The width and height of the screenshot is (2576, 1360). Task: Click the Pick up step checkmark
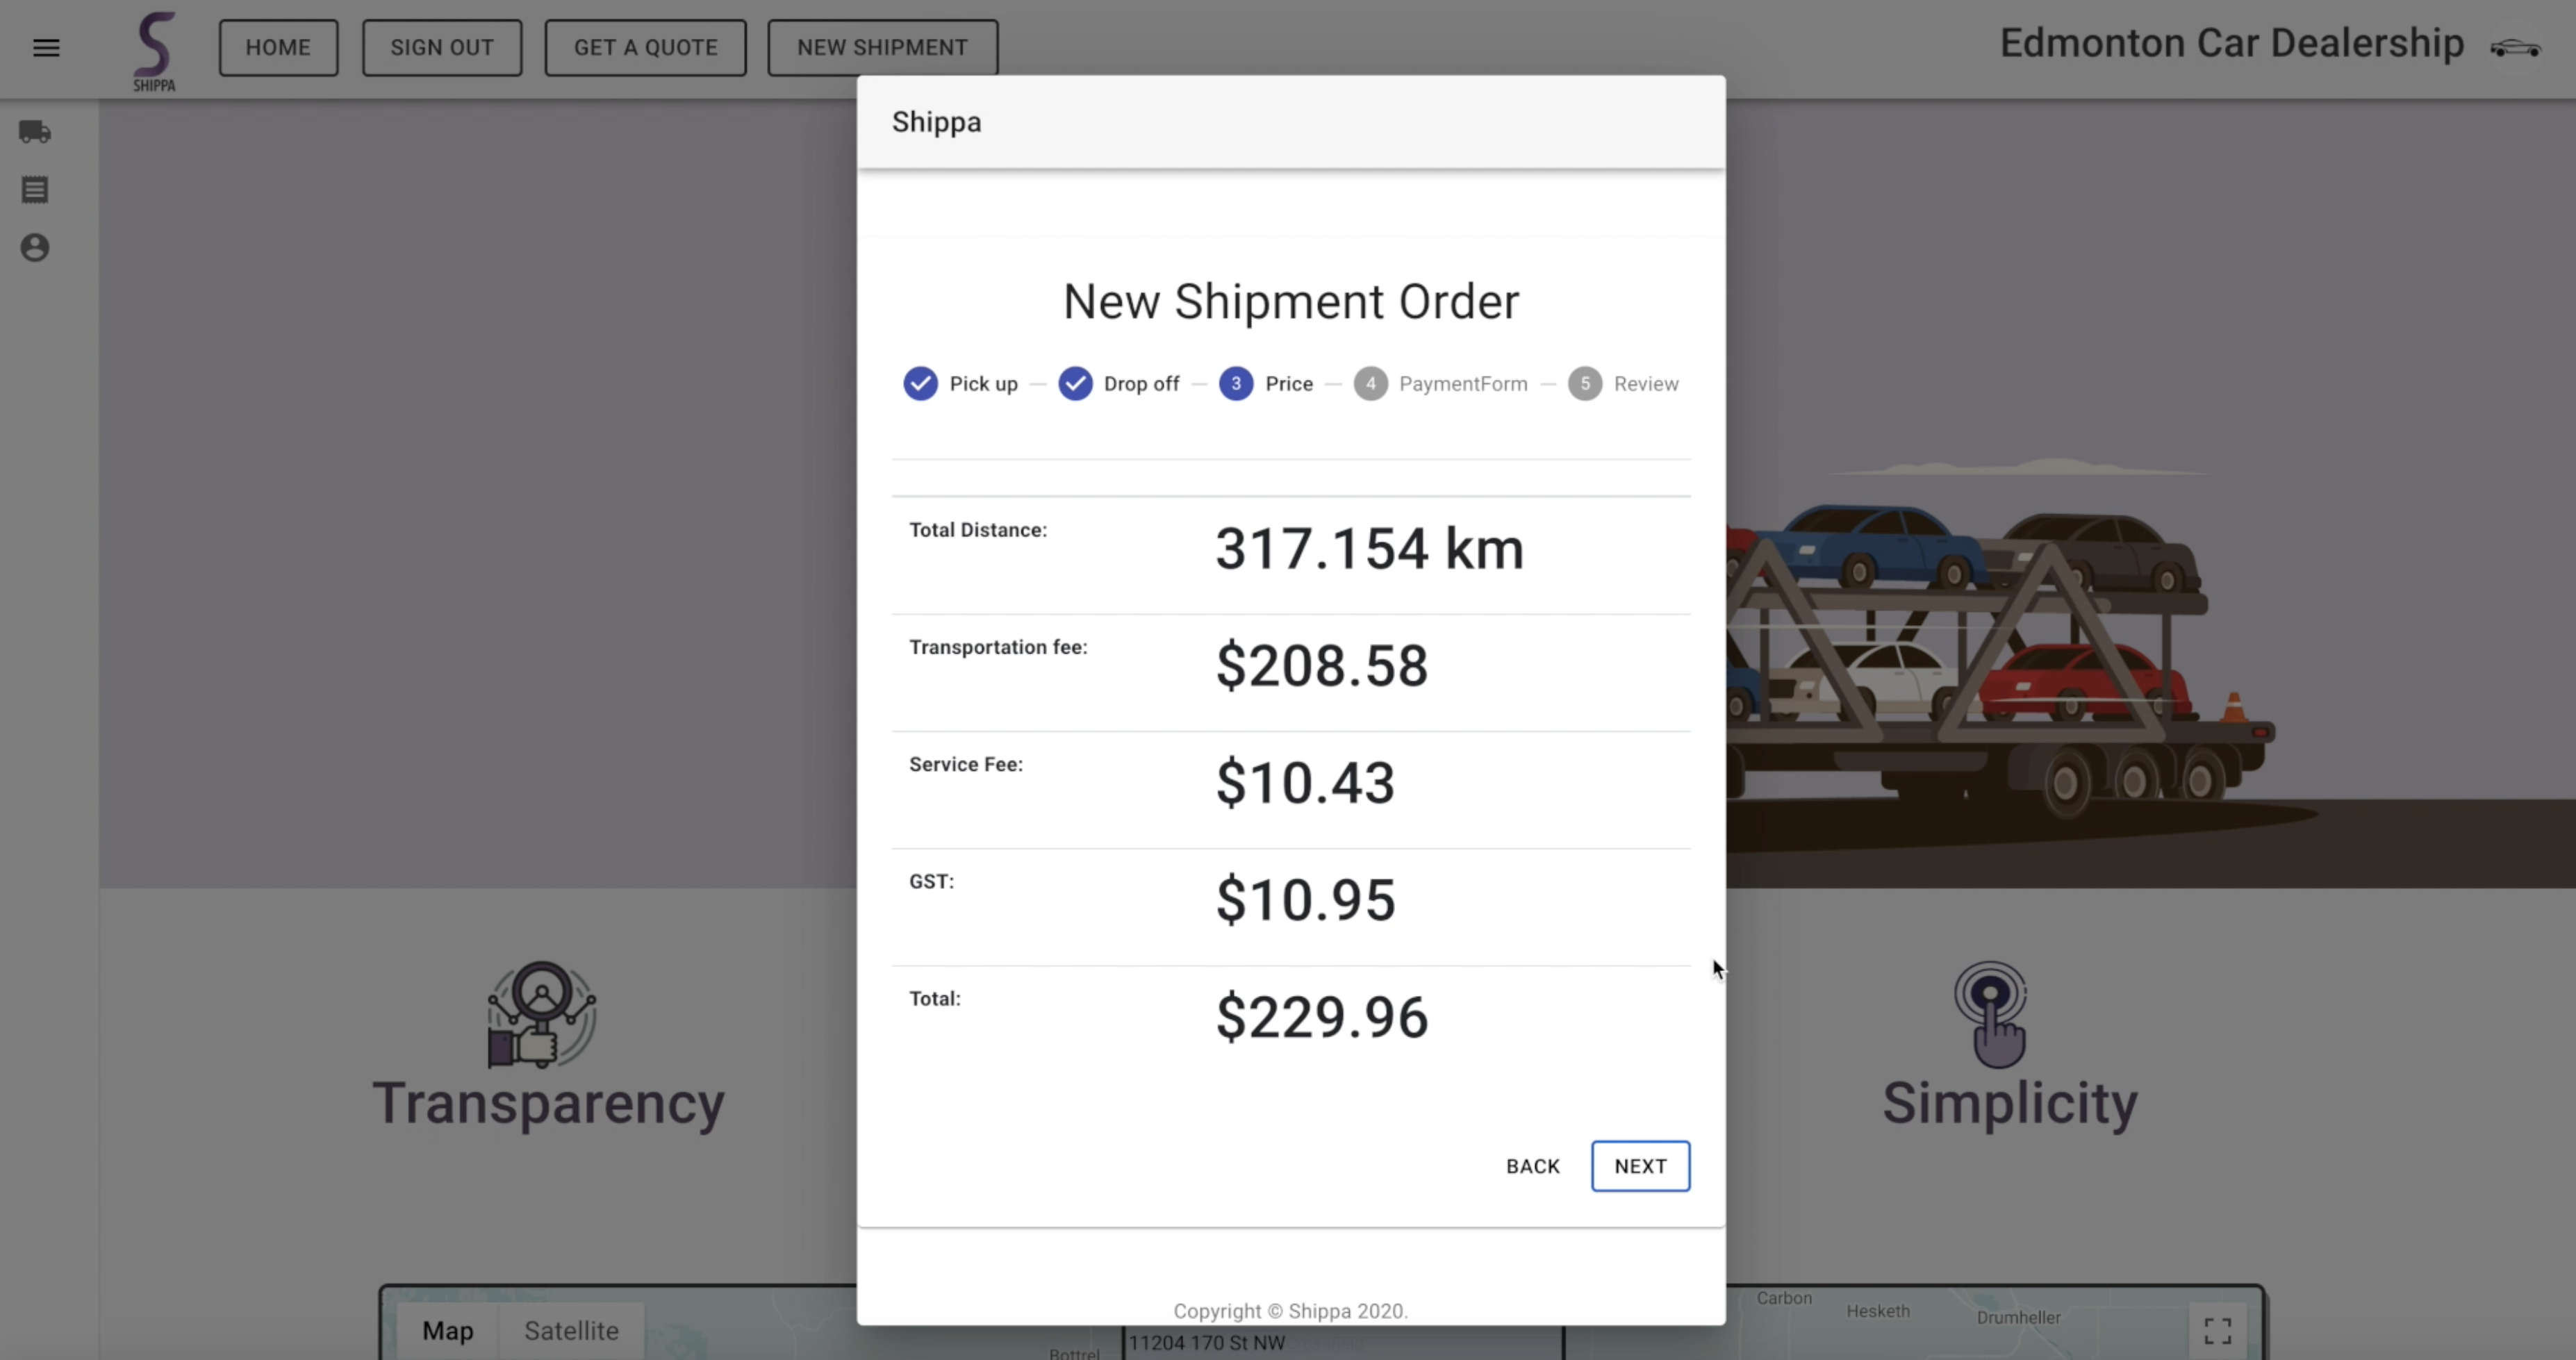pos(920,384)
